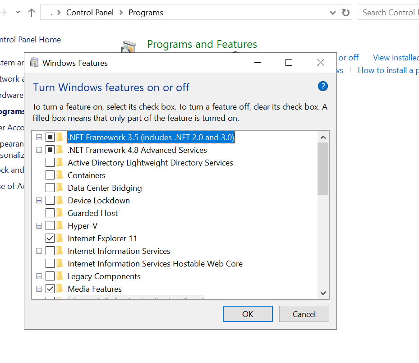
Task: Open the address bar history dropdown
Action: pyautogui.click(x=333, y=13)
